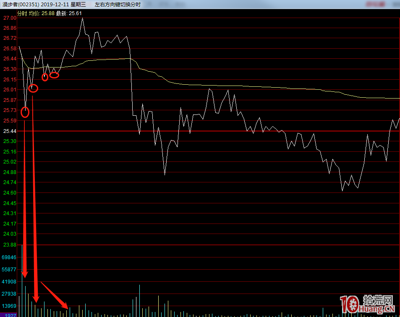Click the 26.72 price axis label
The height and width of the screenshot is (317, 400).
pos(10,38)
